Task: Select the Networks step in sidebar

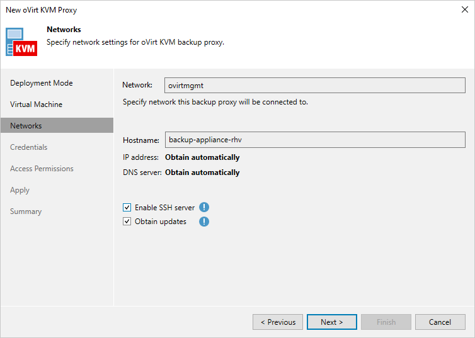Action: coord(26,126)
